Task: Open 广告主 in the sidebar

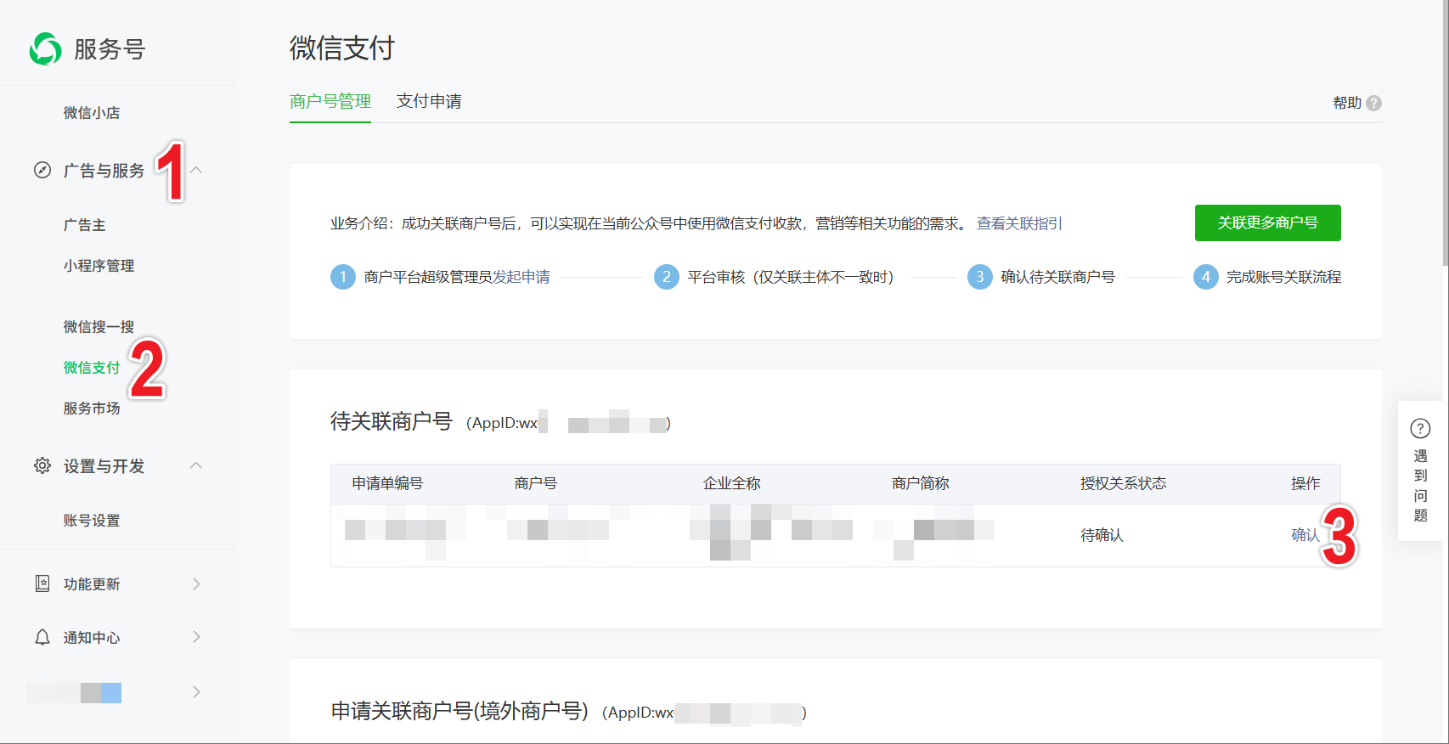Action: coord(85,225)
